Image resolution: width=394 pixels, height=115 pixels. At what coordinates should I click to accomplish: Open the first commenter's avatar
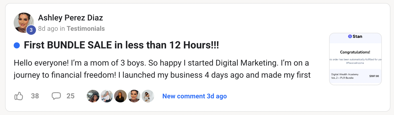coord(93,96)
